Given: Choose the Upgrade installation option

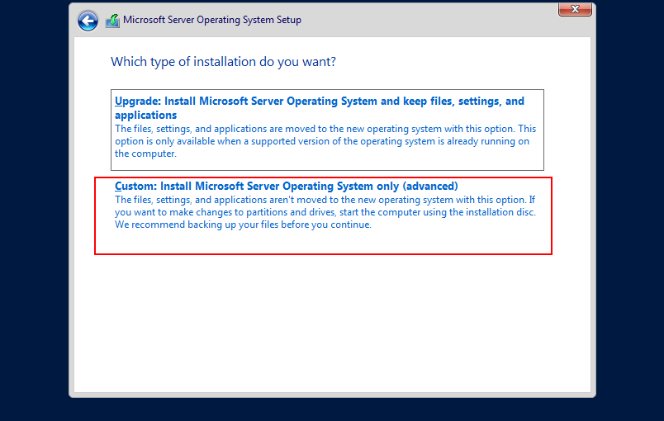Looking at the screenshot, I should click(x=327, y=130).
